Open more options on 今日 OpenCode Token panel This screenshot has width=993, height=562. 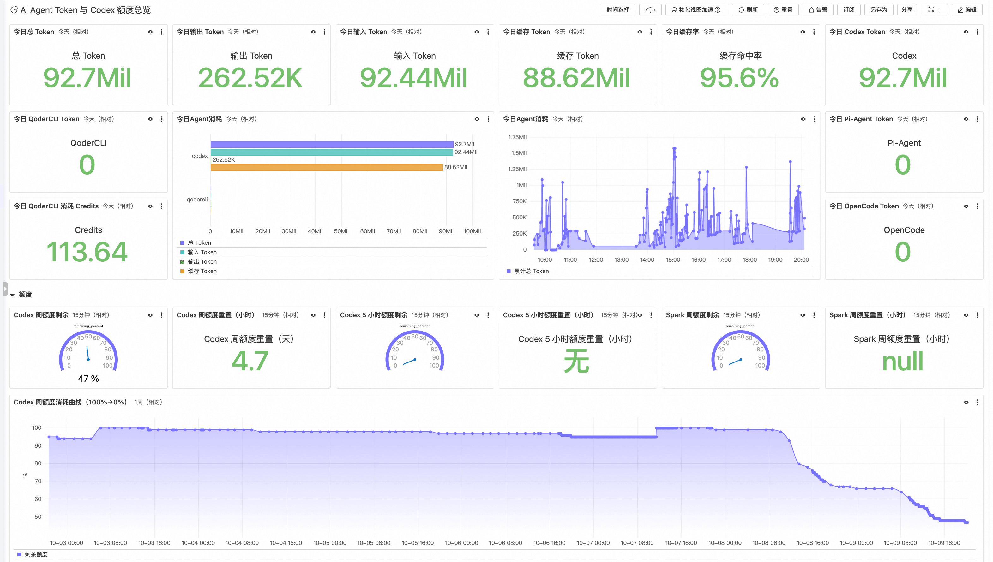coord(978,206)
